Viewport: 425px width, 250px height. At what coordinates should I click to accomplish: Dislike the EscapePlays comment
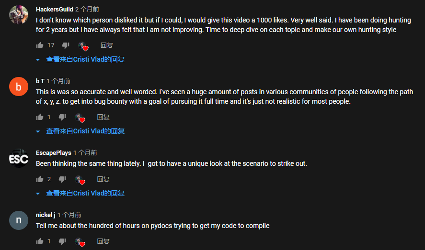(x=62, y=179)
